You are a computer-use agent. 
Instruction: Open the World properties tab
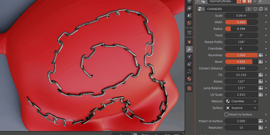point(189,23)
